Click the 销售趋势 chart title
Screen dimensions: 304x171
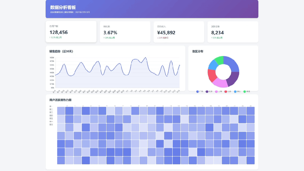pos(61,52)
